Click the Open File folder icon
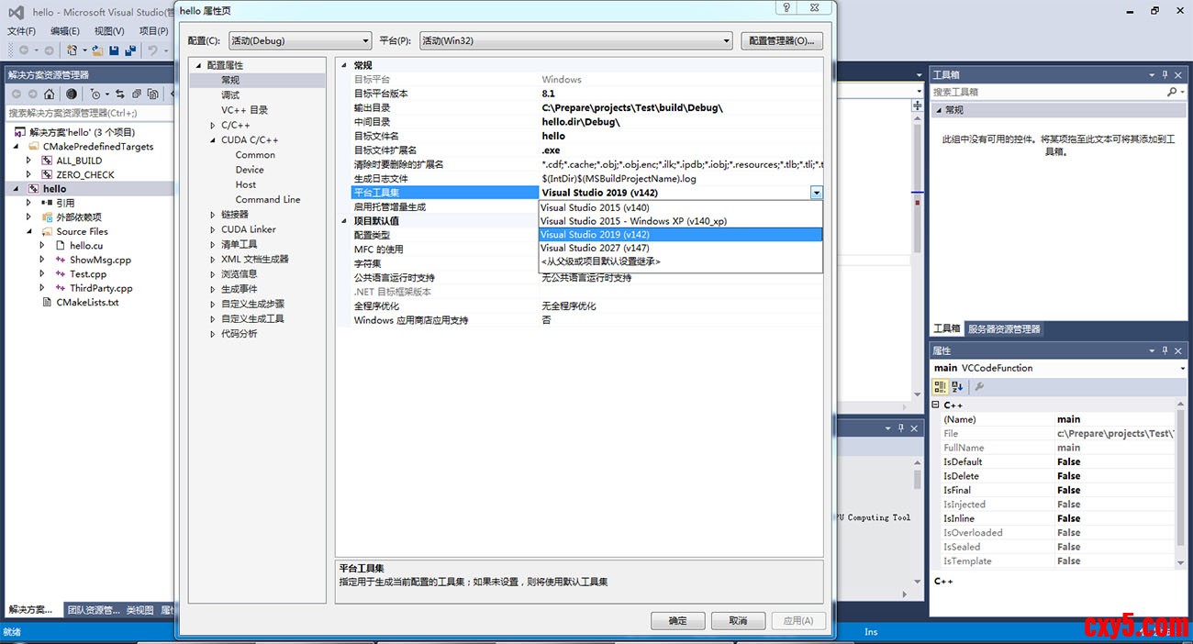Image resolution: width=1193 pixels, height=644 pixels. pyautogui.click(x=97, y=50)
